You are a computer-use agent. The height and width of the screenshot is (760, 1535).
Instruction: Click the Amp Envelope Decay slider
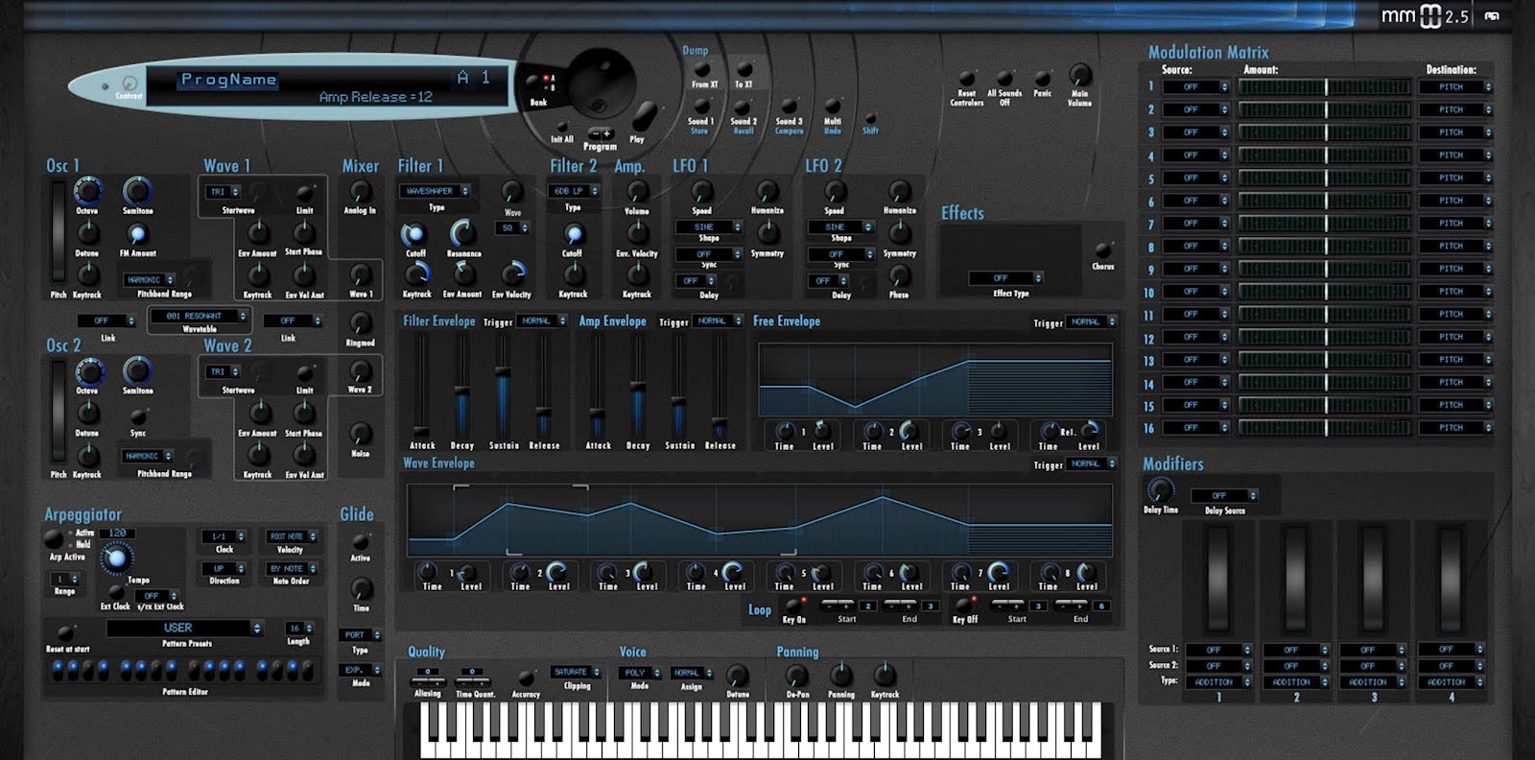pos(638,385)
